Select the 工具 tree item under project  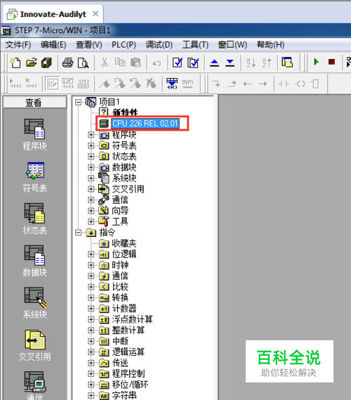[x=120, y=221]
